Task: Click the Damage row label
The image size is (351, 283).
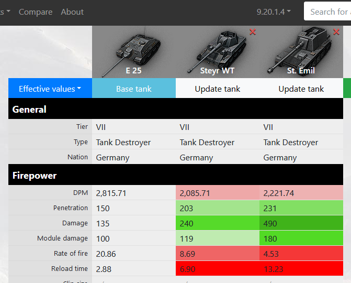Action: tap(75, 223)
